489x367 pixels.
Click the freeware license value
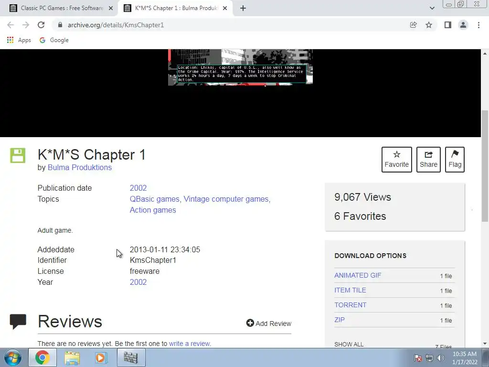point(144,271)
